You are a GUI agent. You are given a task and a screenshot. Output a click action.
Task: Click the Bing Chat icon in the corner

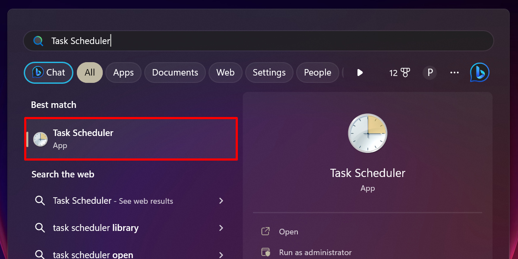point(479,73)
